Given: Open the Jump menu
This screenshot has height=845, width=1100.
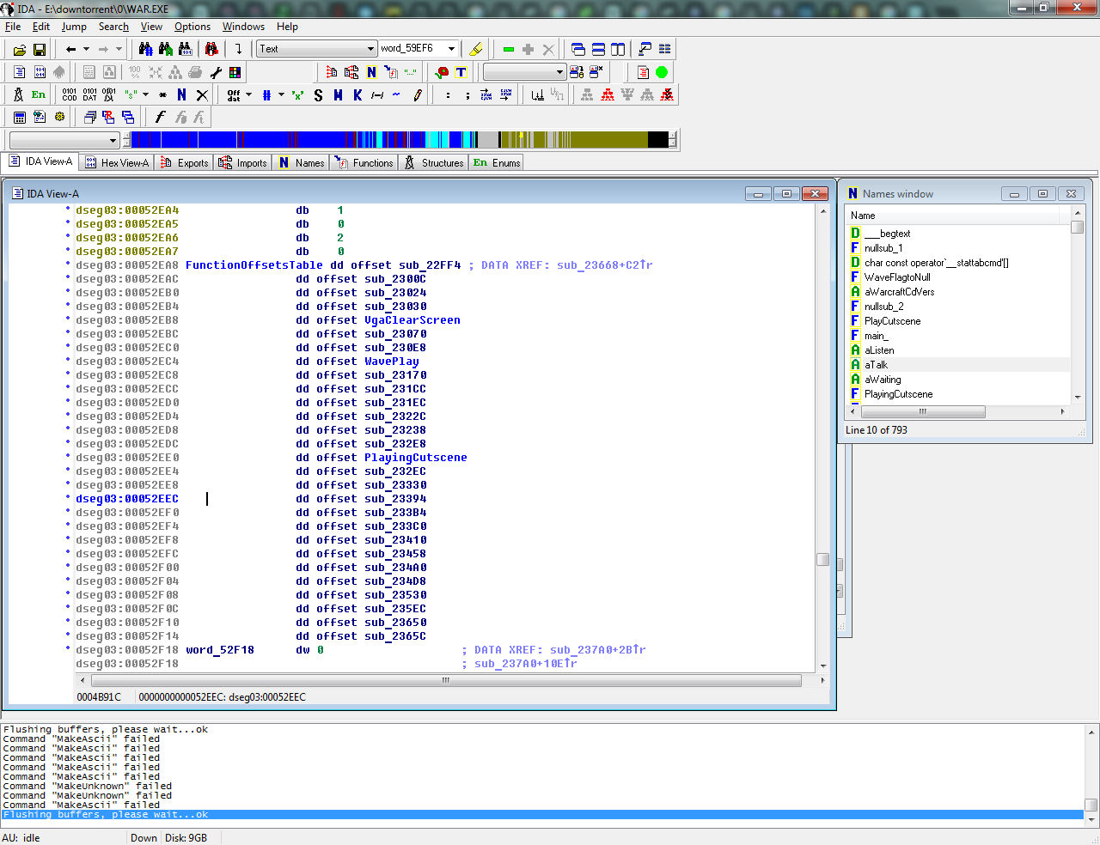Looking at the screenshot, I should click(74, 27).
